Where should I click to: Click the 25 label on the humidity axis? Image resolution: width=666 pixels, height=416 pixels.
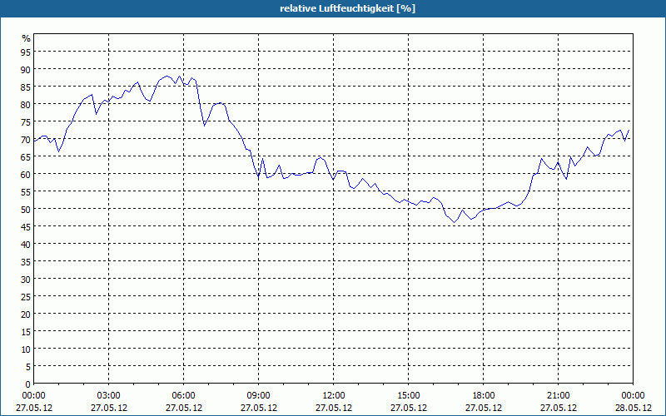click(26, 296)
